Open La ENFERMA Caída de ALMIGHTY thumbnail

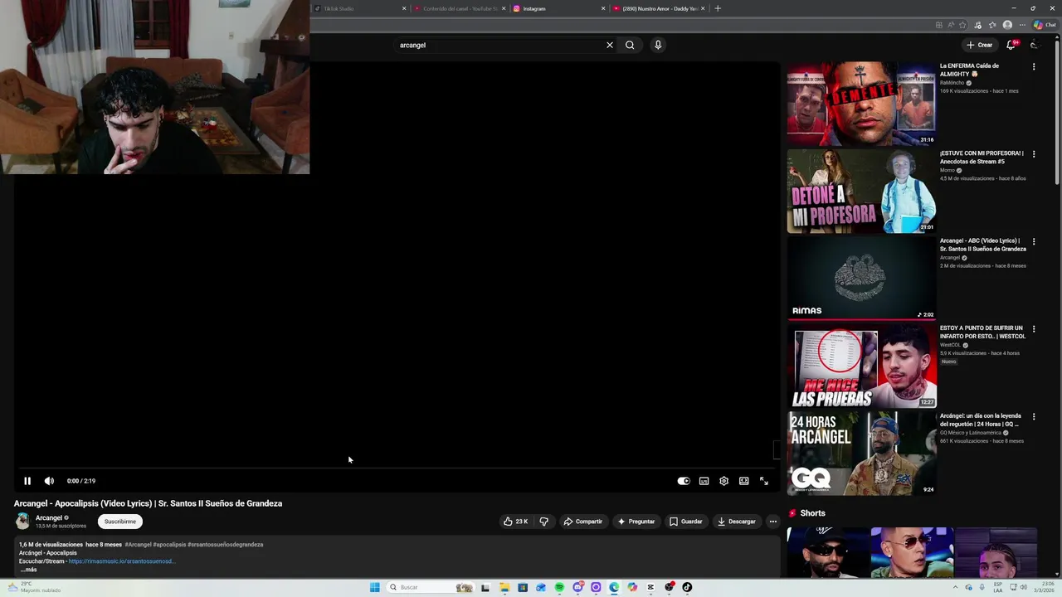click(x=861, y=104)
